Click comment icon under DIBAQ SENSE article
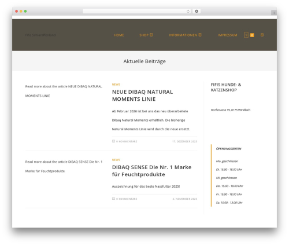The image size is (289, 245). (113, 199)
